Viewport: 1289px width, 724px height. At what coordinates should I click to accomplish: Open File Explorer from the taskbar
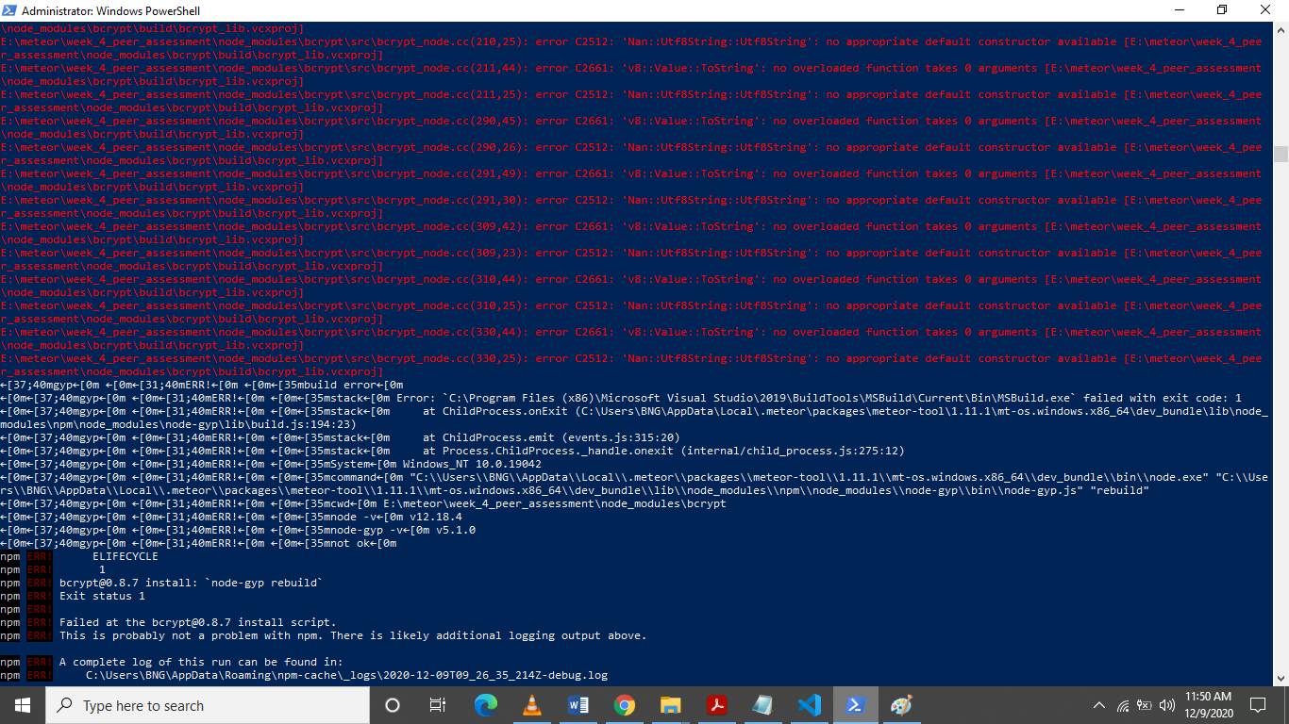coord(671,704)
